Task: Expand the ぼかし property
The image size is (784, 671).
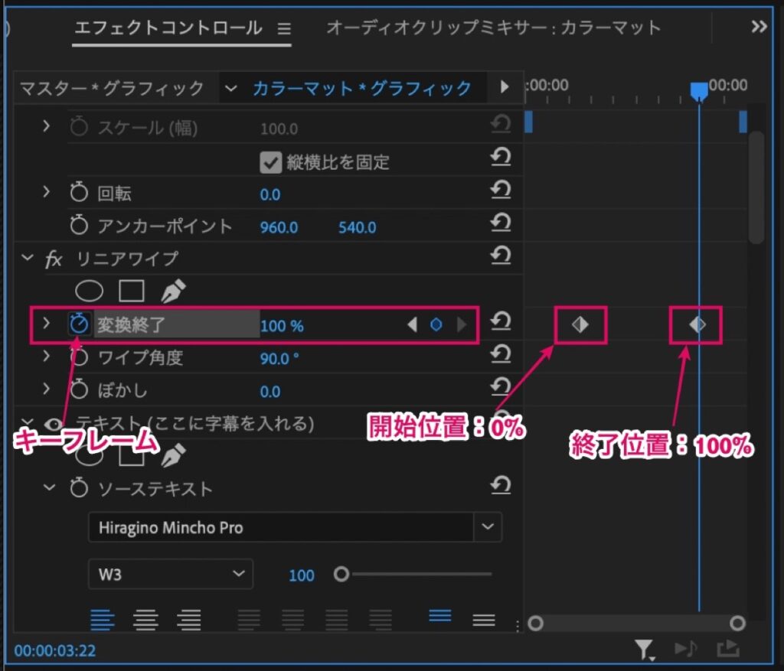Action: tap(46, 389)
